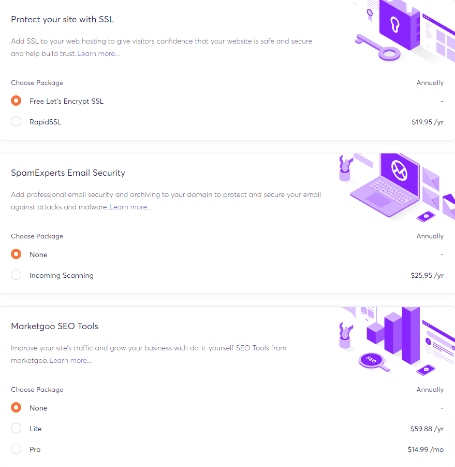Open the Annually selector for email security
This screenshot has height=467, width=455.
tap(430, 236)
